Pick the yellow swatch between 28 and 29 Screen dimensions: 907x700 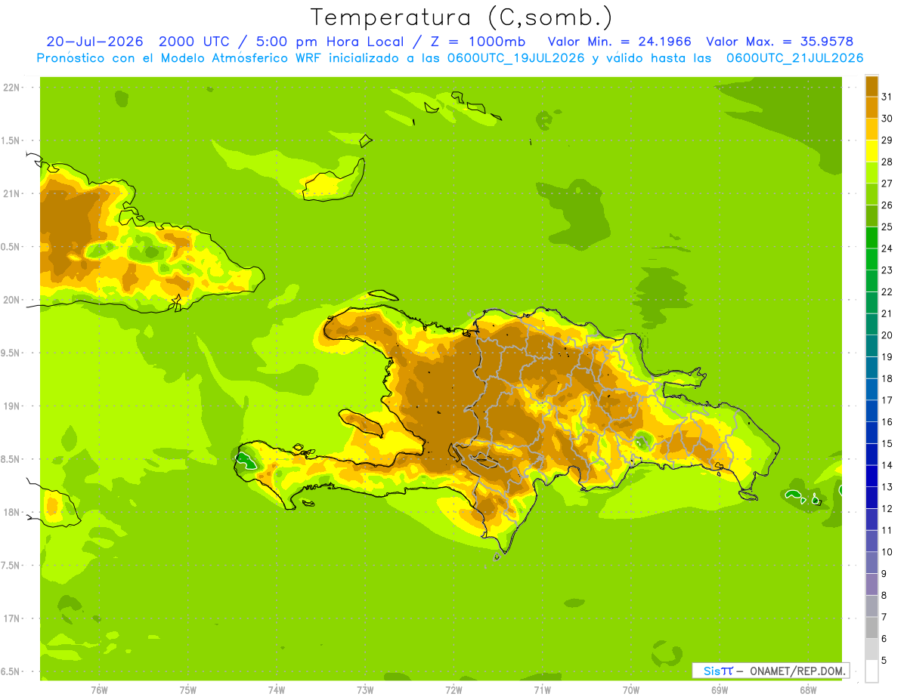[871, 151]
